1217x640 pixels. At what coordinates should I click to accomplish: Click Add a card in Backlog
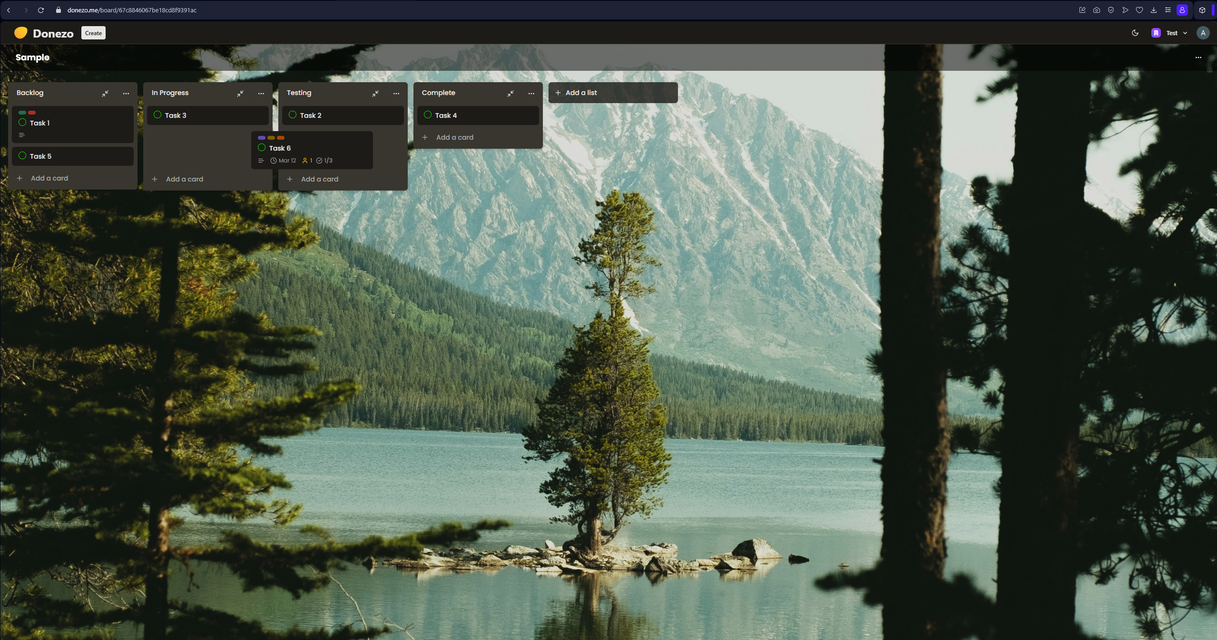pos(49,178)
